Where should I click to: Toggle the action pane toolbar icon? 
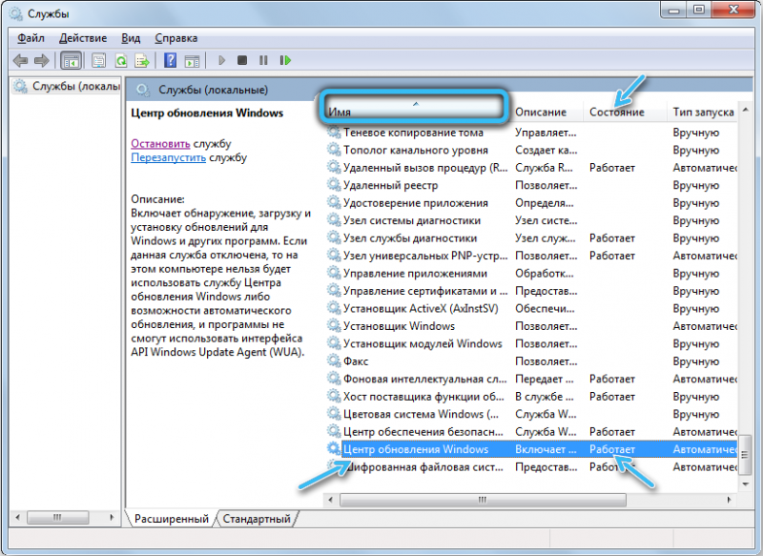pyautogui.click(x=193, y=61)
